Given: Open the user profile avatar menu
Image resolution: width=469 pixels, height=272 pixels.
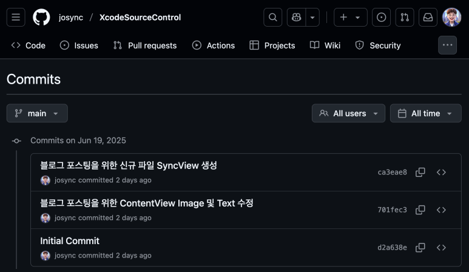Looking at the screenshot, I should click(451, 18).
